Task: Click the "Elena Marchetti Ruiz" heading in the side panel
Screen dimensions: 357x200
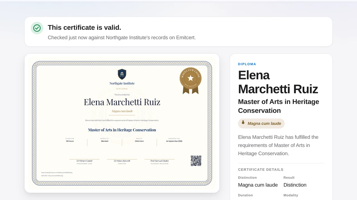Action: (x=278, y=82)
